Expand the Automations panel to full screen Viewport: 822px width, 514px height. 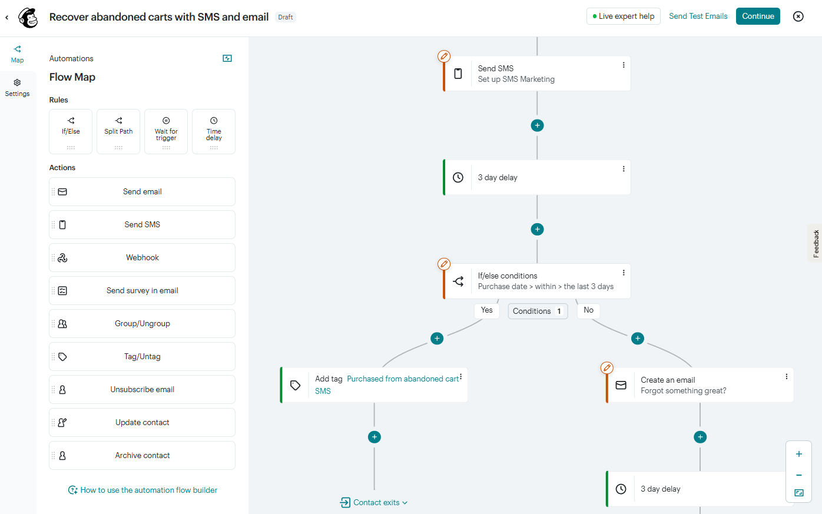pyautogui.click(x=227, y=58)
